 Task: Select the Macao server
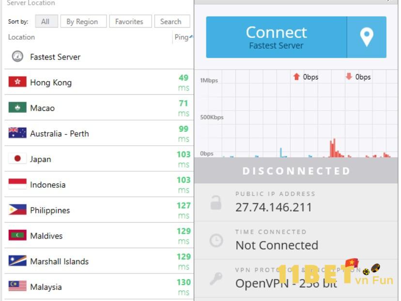point(99,107)
